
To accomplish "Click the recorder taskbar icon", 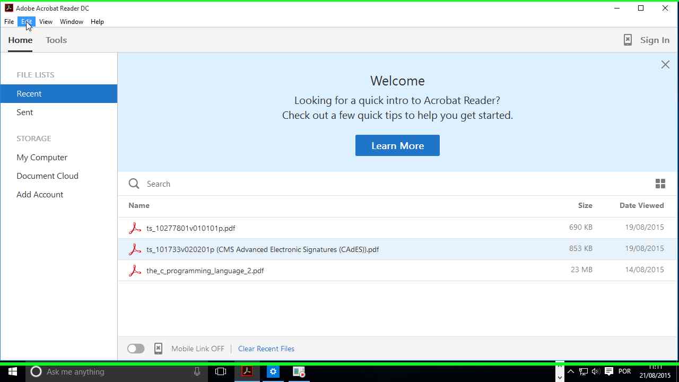I will 299,372.
